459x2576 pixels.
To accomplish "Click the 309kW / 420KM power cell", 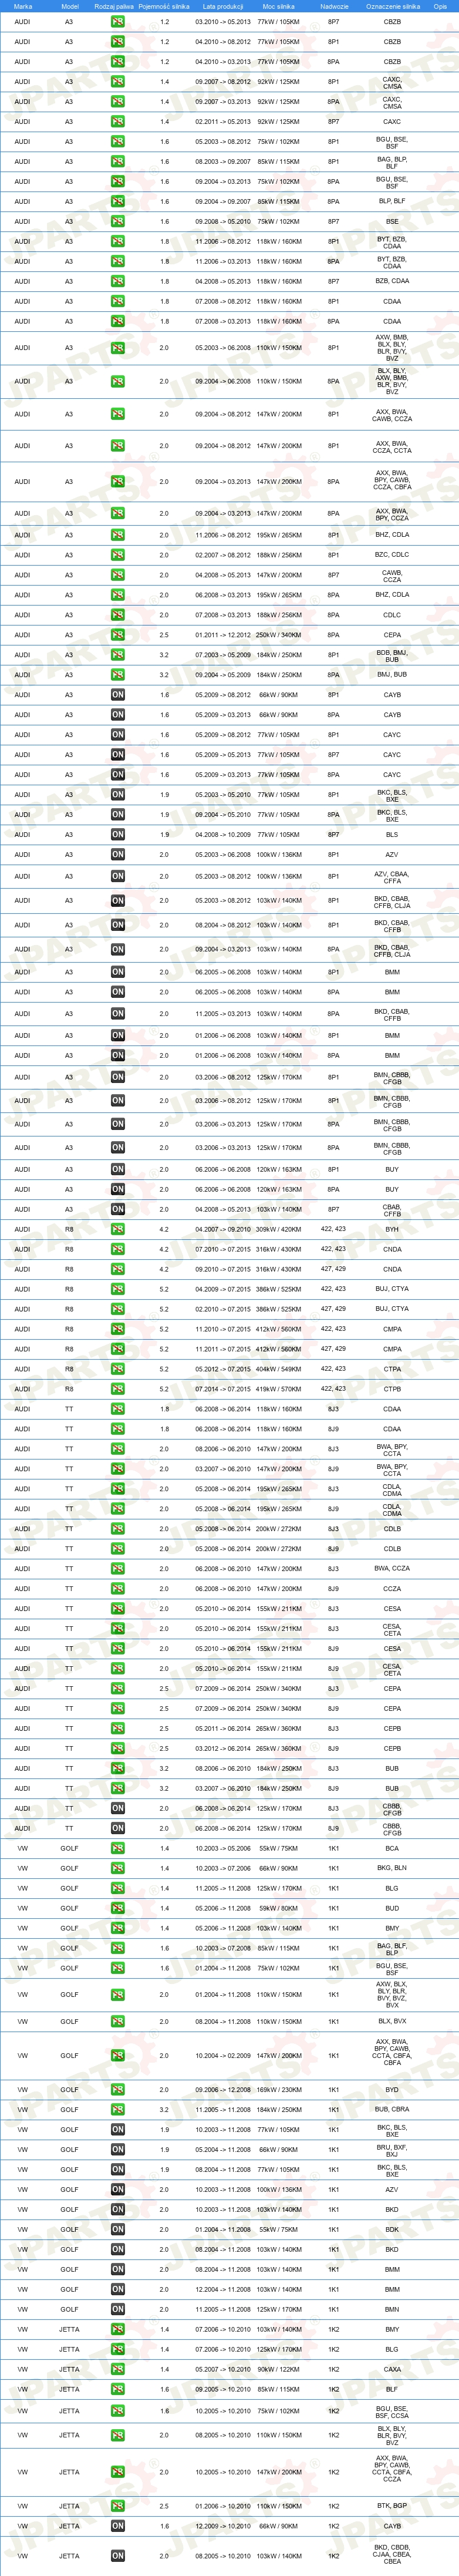I will point(278,1229).
